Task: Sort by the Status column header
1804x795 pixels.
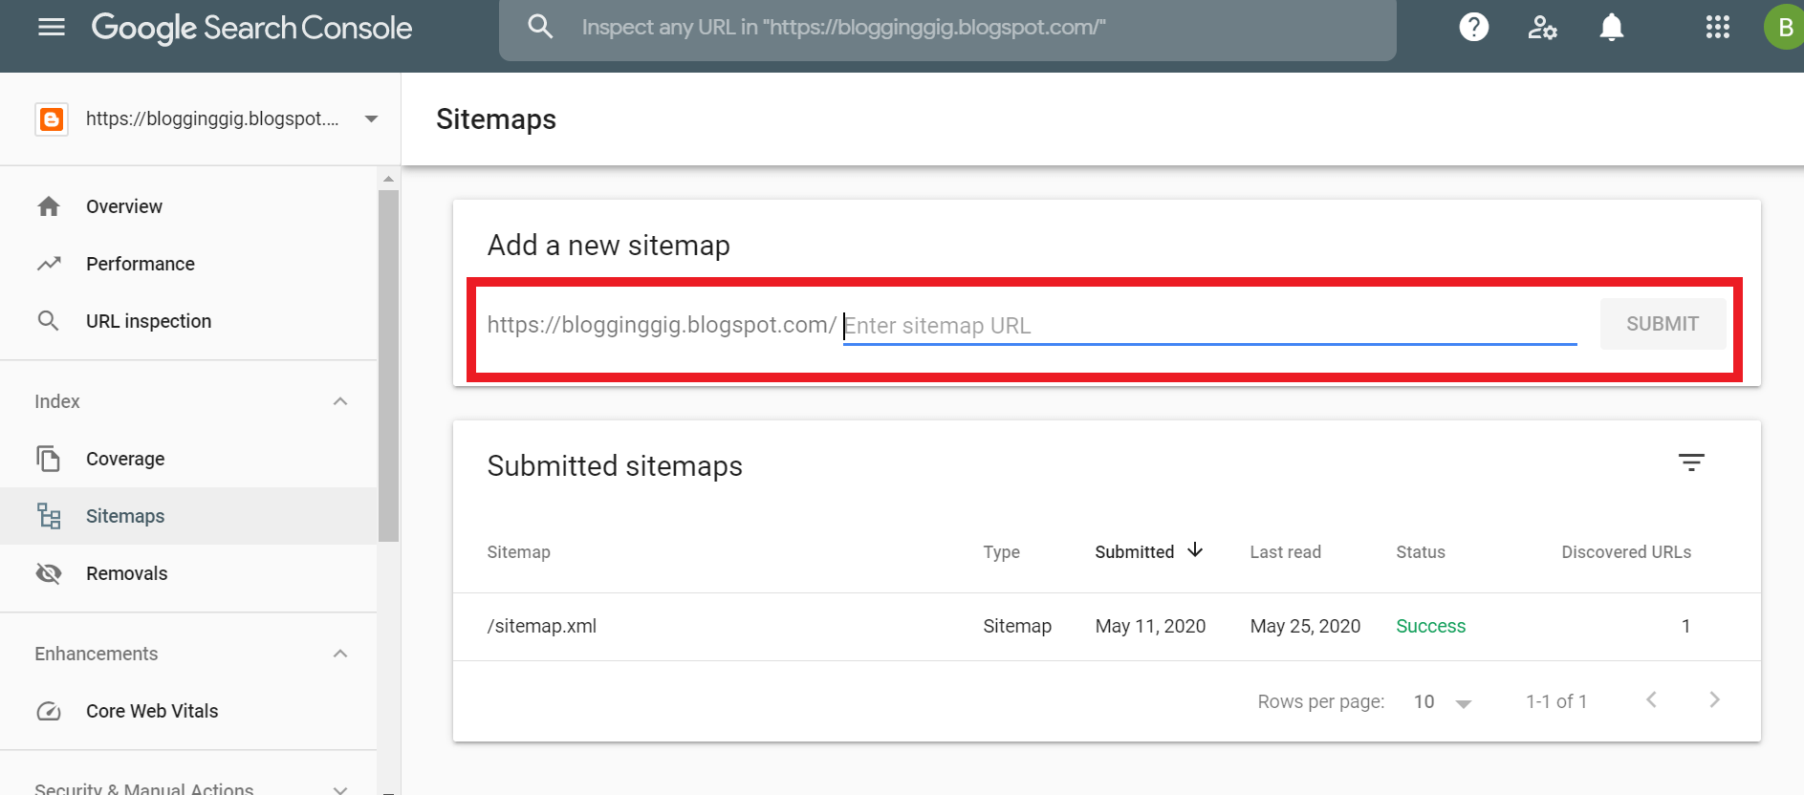Action: (1420, 551)
